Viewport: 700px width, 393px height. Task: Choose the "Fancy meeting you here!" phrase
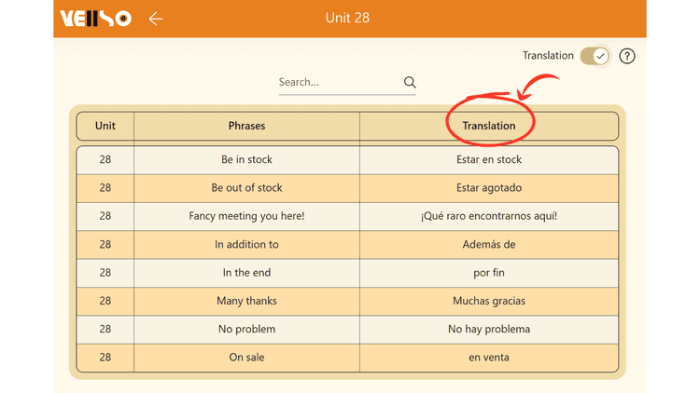(246, 216)
